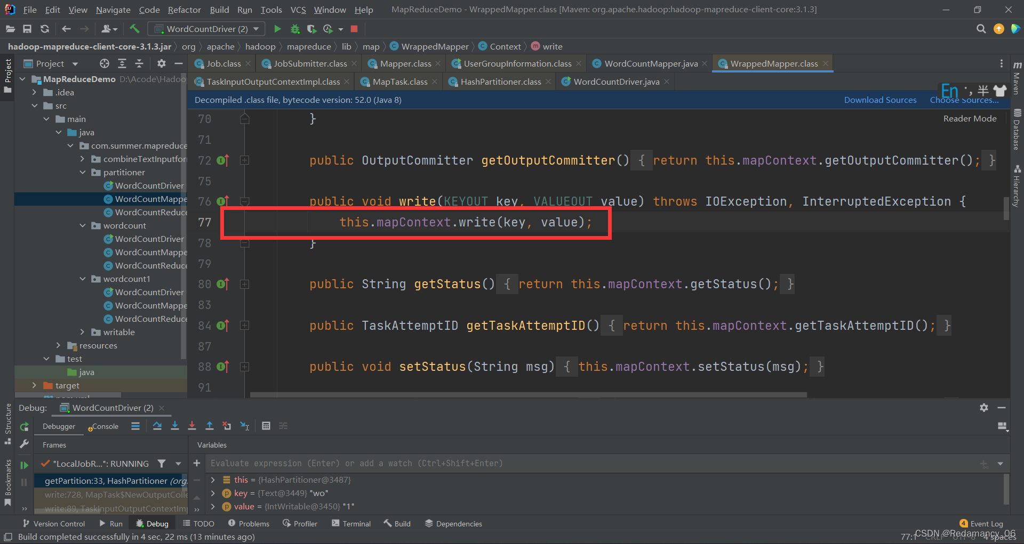Rerun debug session icon

[24, 427]
